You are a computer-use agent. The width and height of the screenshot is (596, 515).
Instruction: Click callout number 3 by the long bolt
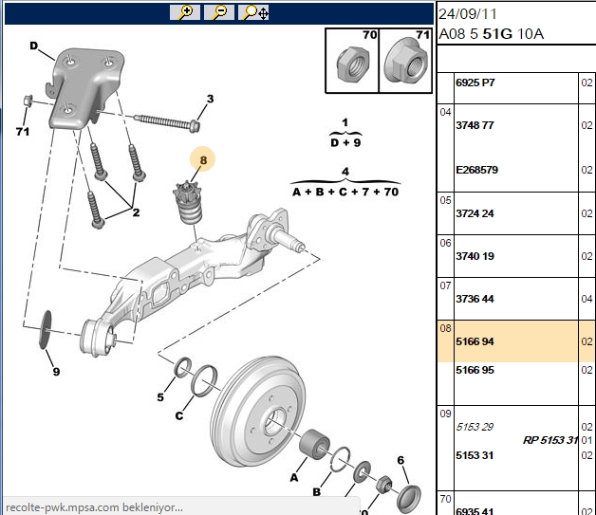210,99
